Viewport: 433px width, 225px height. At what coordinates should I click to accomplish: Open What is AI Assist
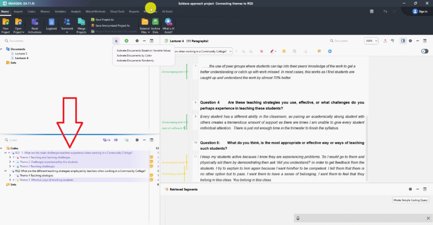[x=168, y=25]
